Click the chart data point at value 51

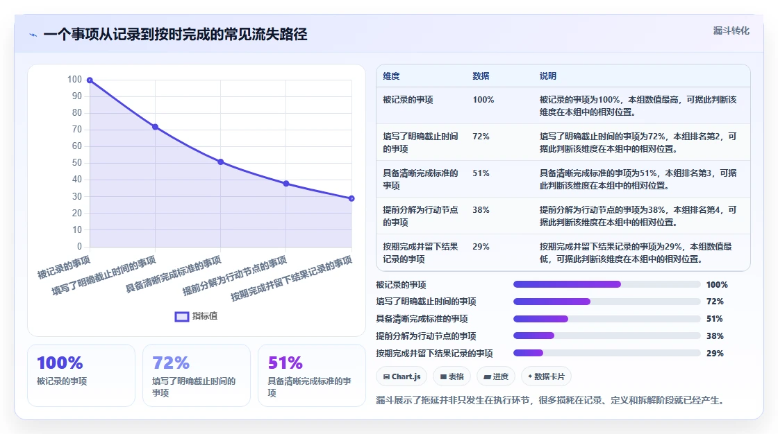pos(221,162)
